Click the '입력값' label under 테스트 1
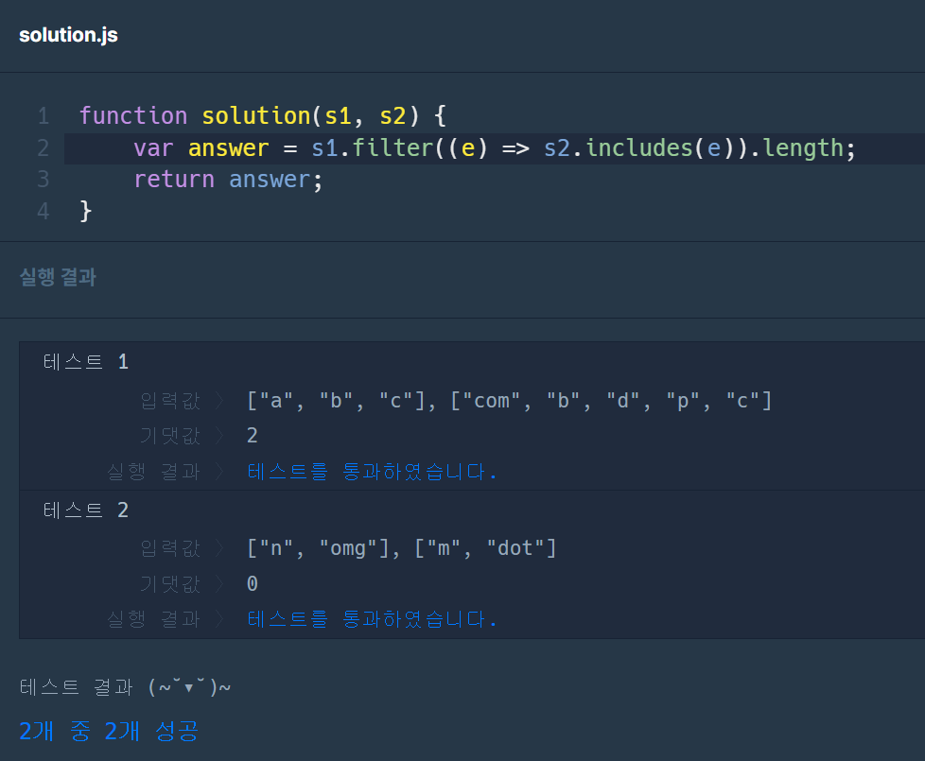The height and width of the screenshot is (761, 925). 170,401
